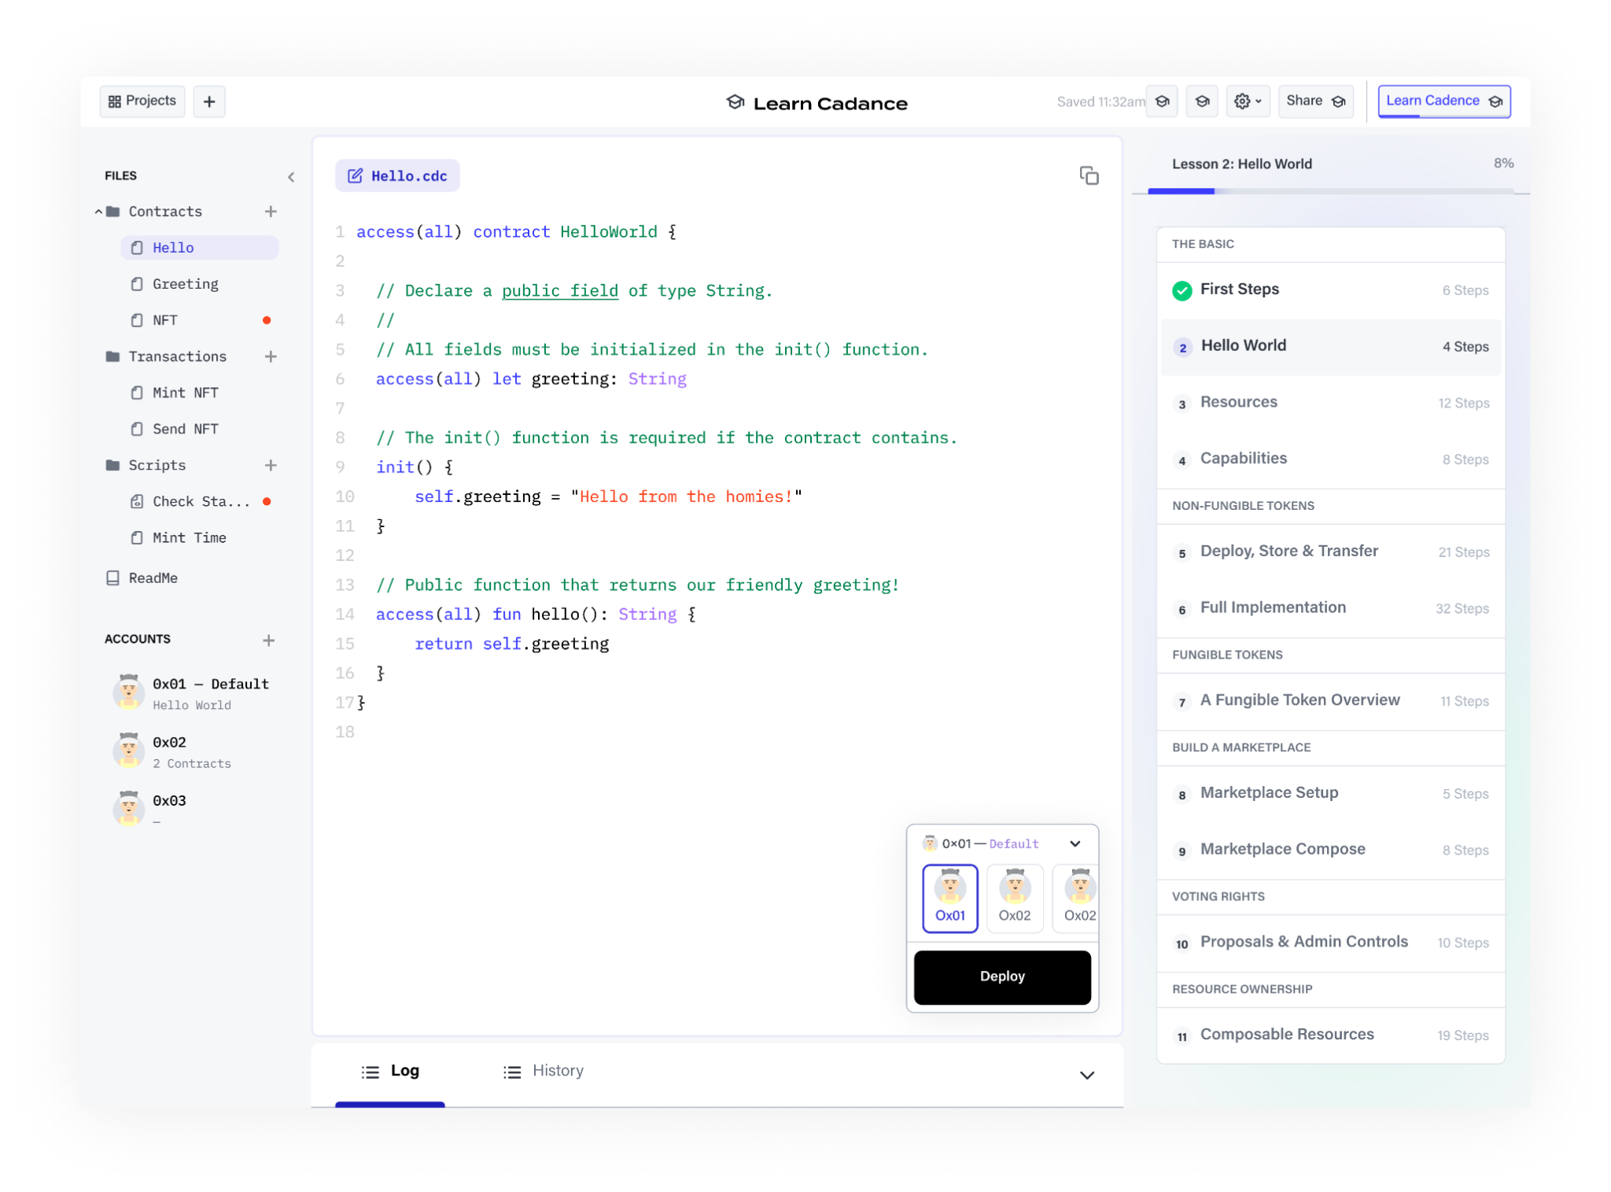Click the lesson progress bar
Image resolution: width=1611 pixels, height=1192 pixels.
point(1331,190)
